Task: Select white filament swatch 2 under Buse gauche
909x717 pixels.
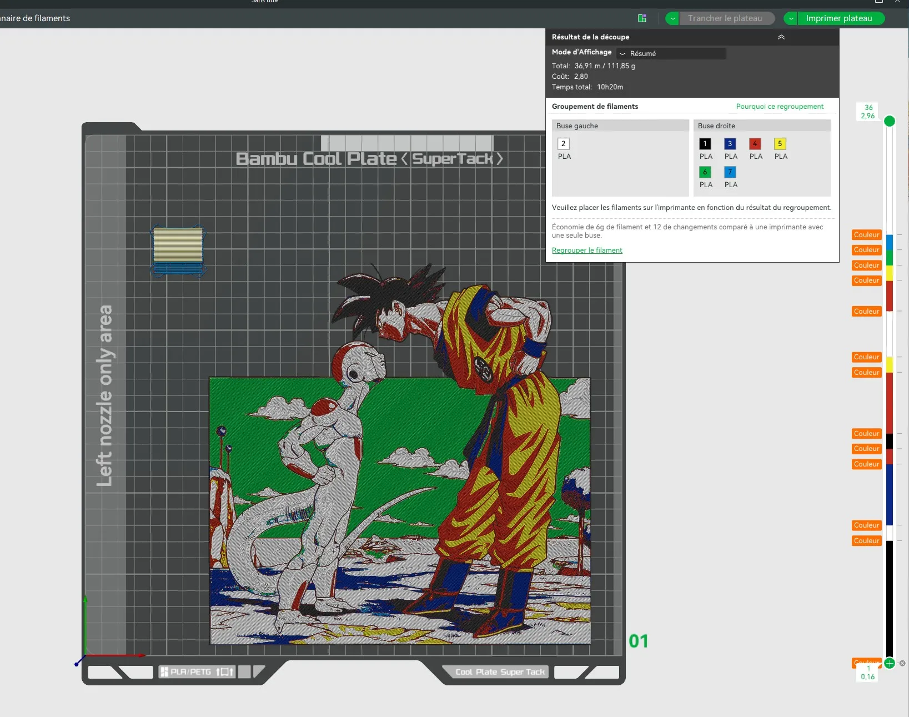Action: (x=564, y=144)
